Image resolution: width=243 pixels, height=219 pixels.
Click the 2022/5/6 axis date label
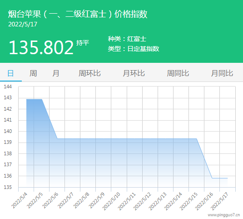tap(50, 200)
